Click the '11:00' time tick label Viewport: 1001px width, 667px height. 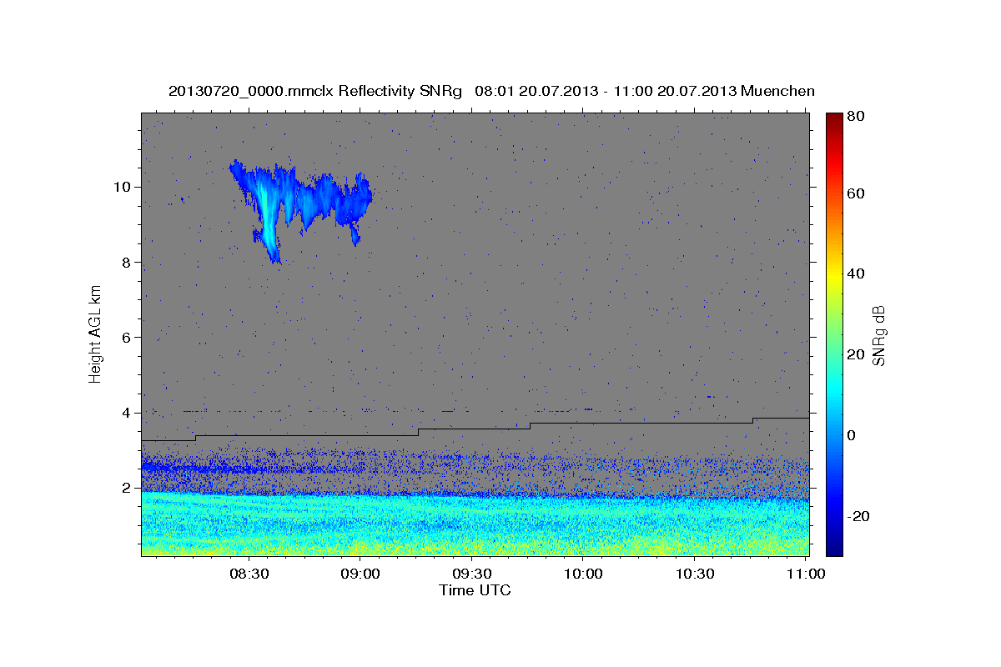806,574
